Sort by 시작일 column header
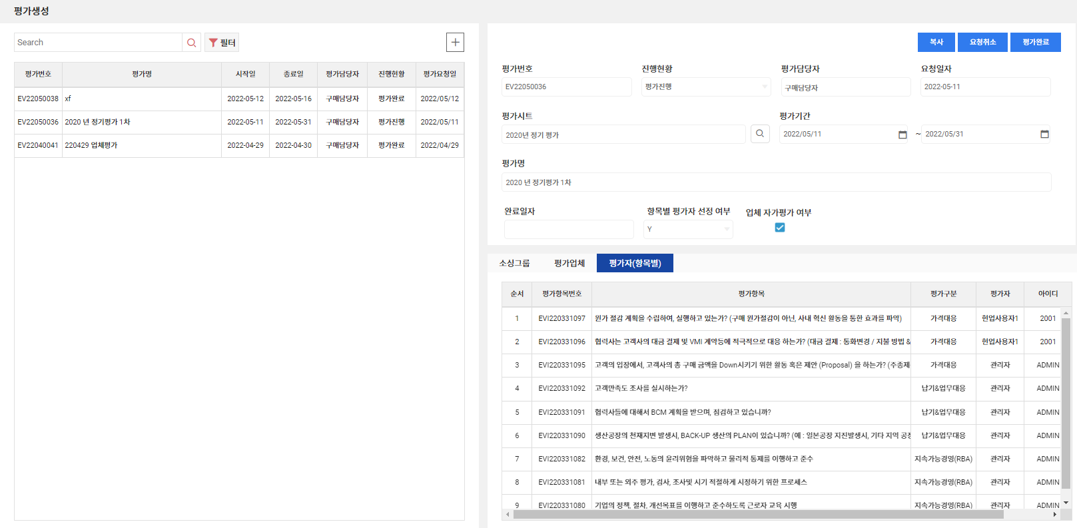 point(245,75)
